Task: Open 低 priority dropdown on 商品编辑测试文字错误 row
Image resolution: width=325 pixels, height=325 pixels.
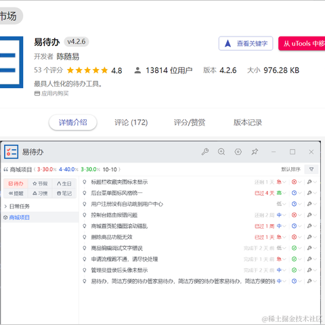Action: [281, 248]
